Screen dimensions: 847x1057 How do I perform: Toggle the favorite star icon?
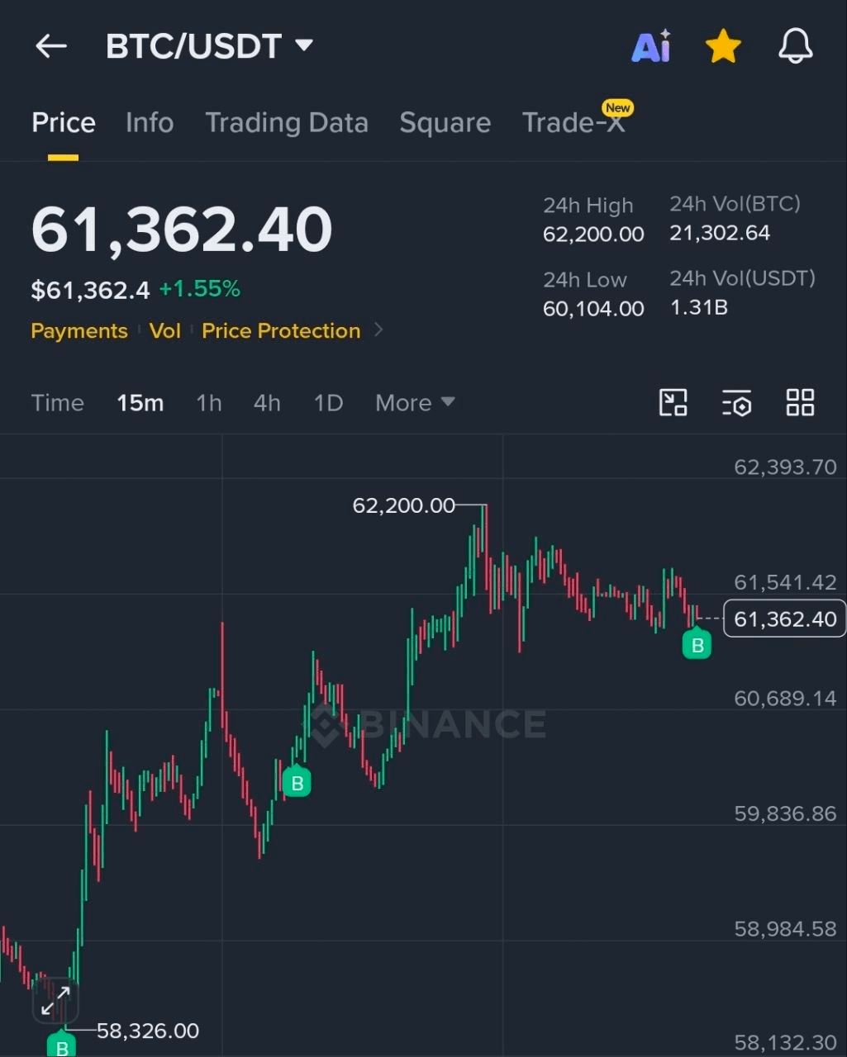click(723, 46)
